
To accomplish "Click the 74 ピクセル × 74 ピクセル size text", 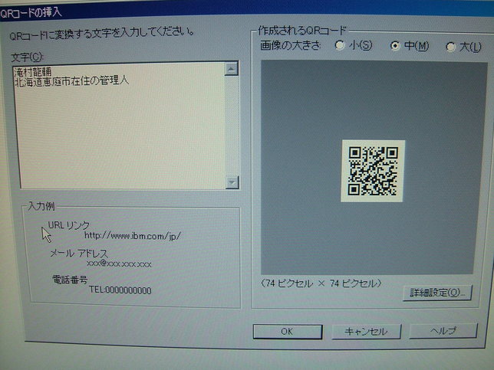I will 321,283.
